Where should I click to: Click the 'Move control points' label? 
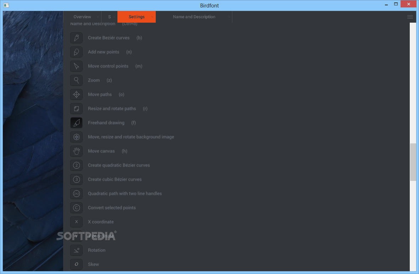[x=108, y=66]
